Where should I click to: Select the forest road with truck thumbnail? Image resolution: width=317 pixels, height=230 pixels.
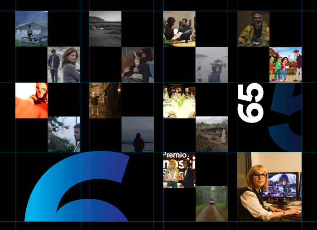click(211, 203)
